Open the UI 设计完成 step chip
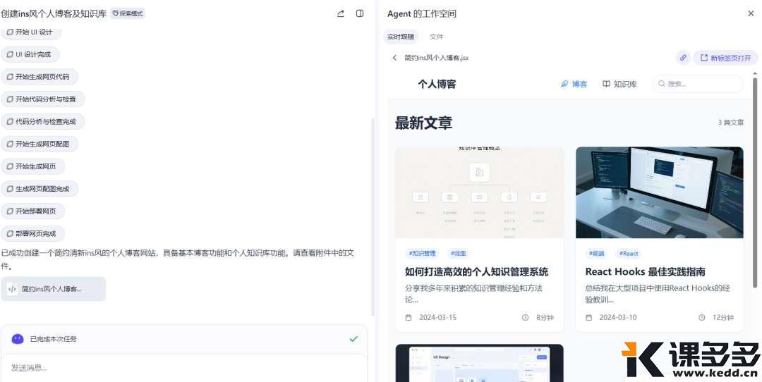This screenshot has width=762, height=382. click(30, 54)
